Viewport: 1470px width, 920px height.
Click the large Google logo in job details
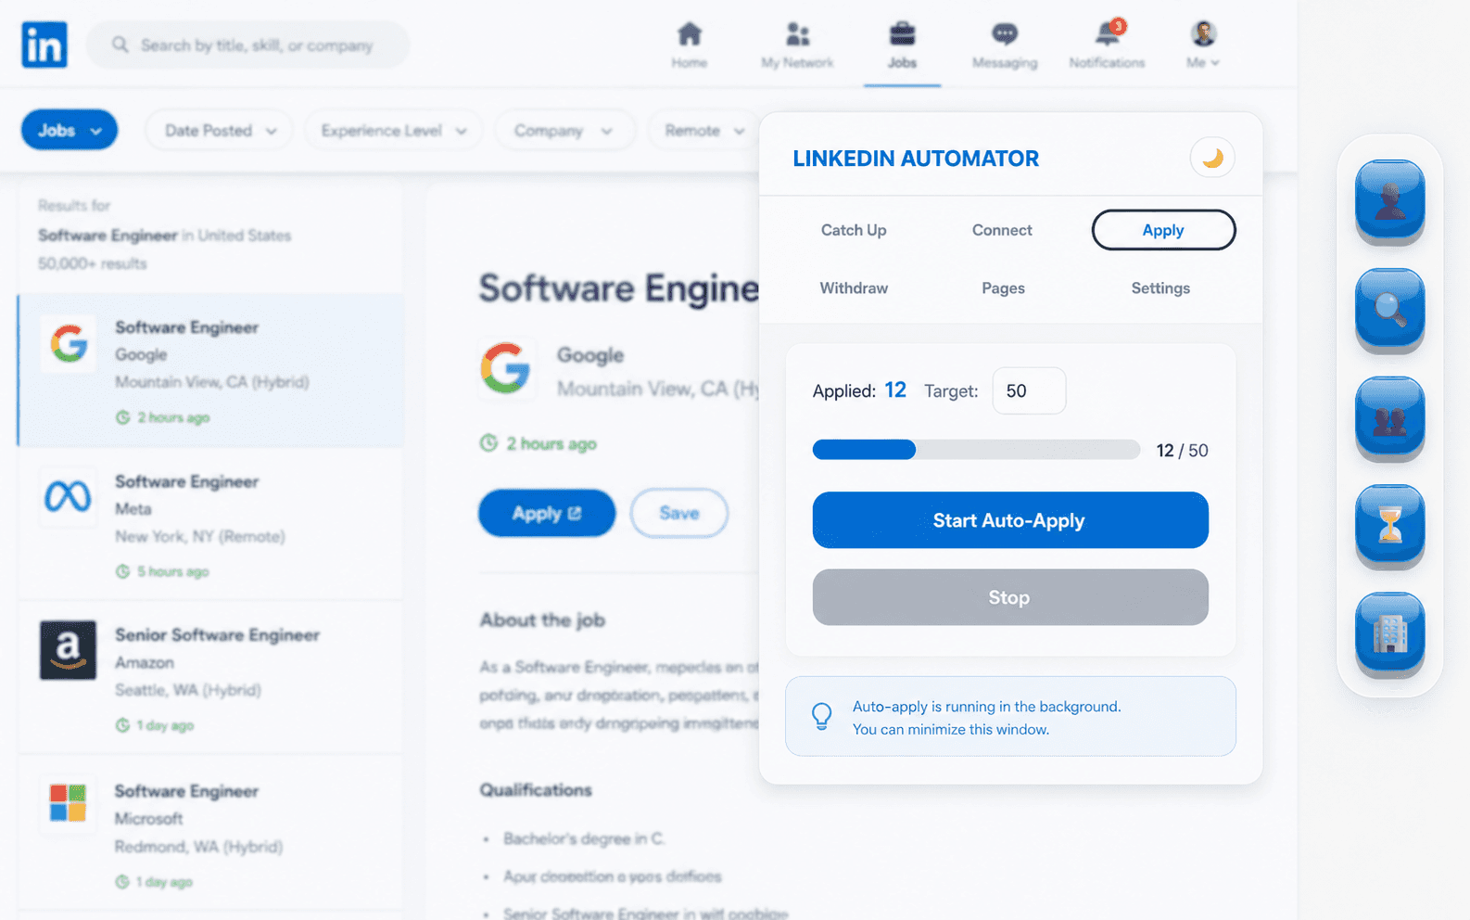[x=506, y=368]
